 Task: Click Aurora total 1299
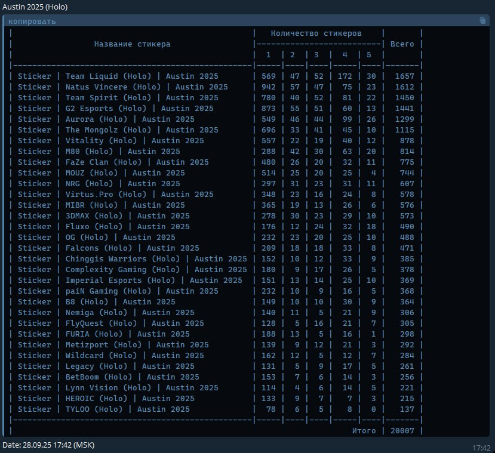tap(404, 119)
